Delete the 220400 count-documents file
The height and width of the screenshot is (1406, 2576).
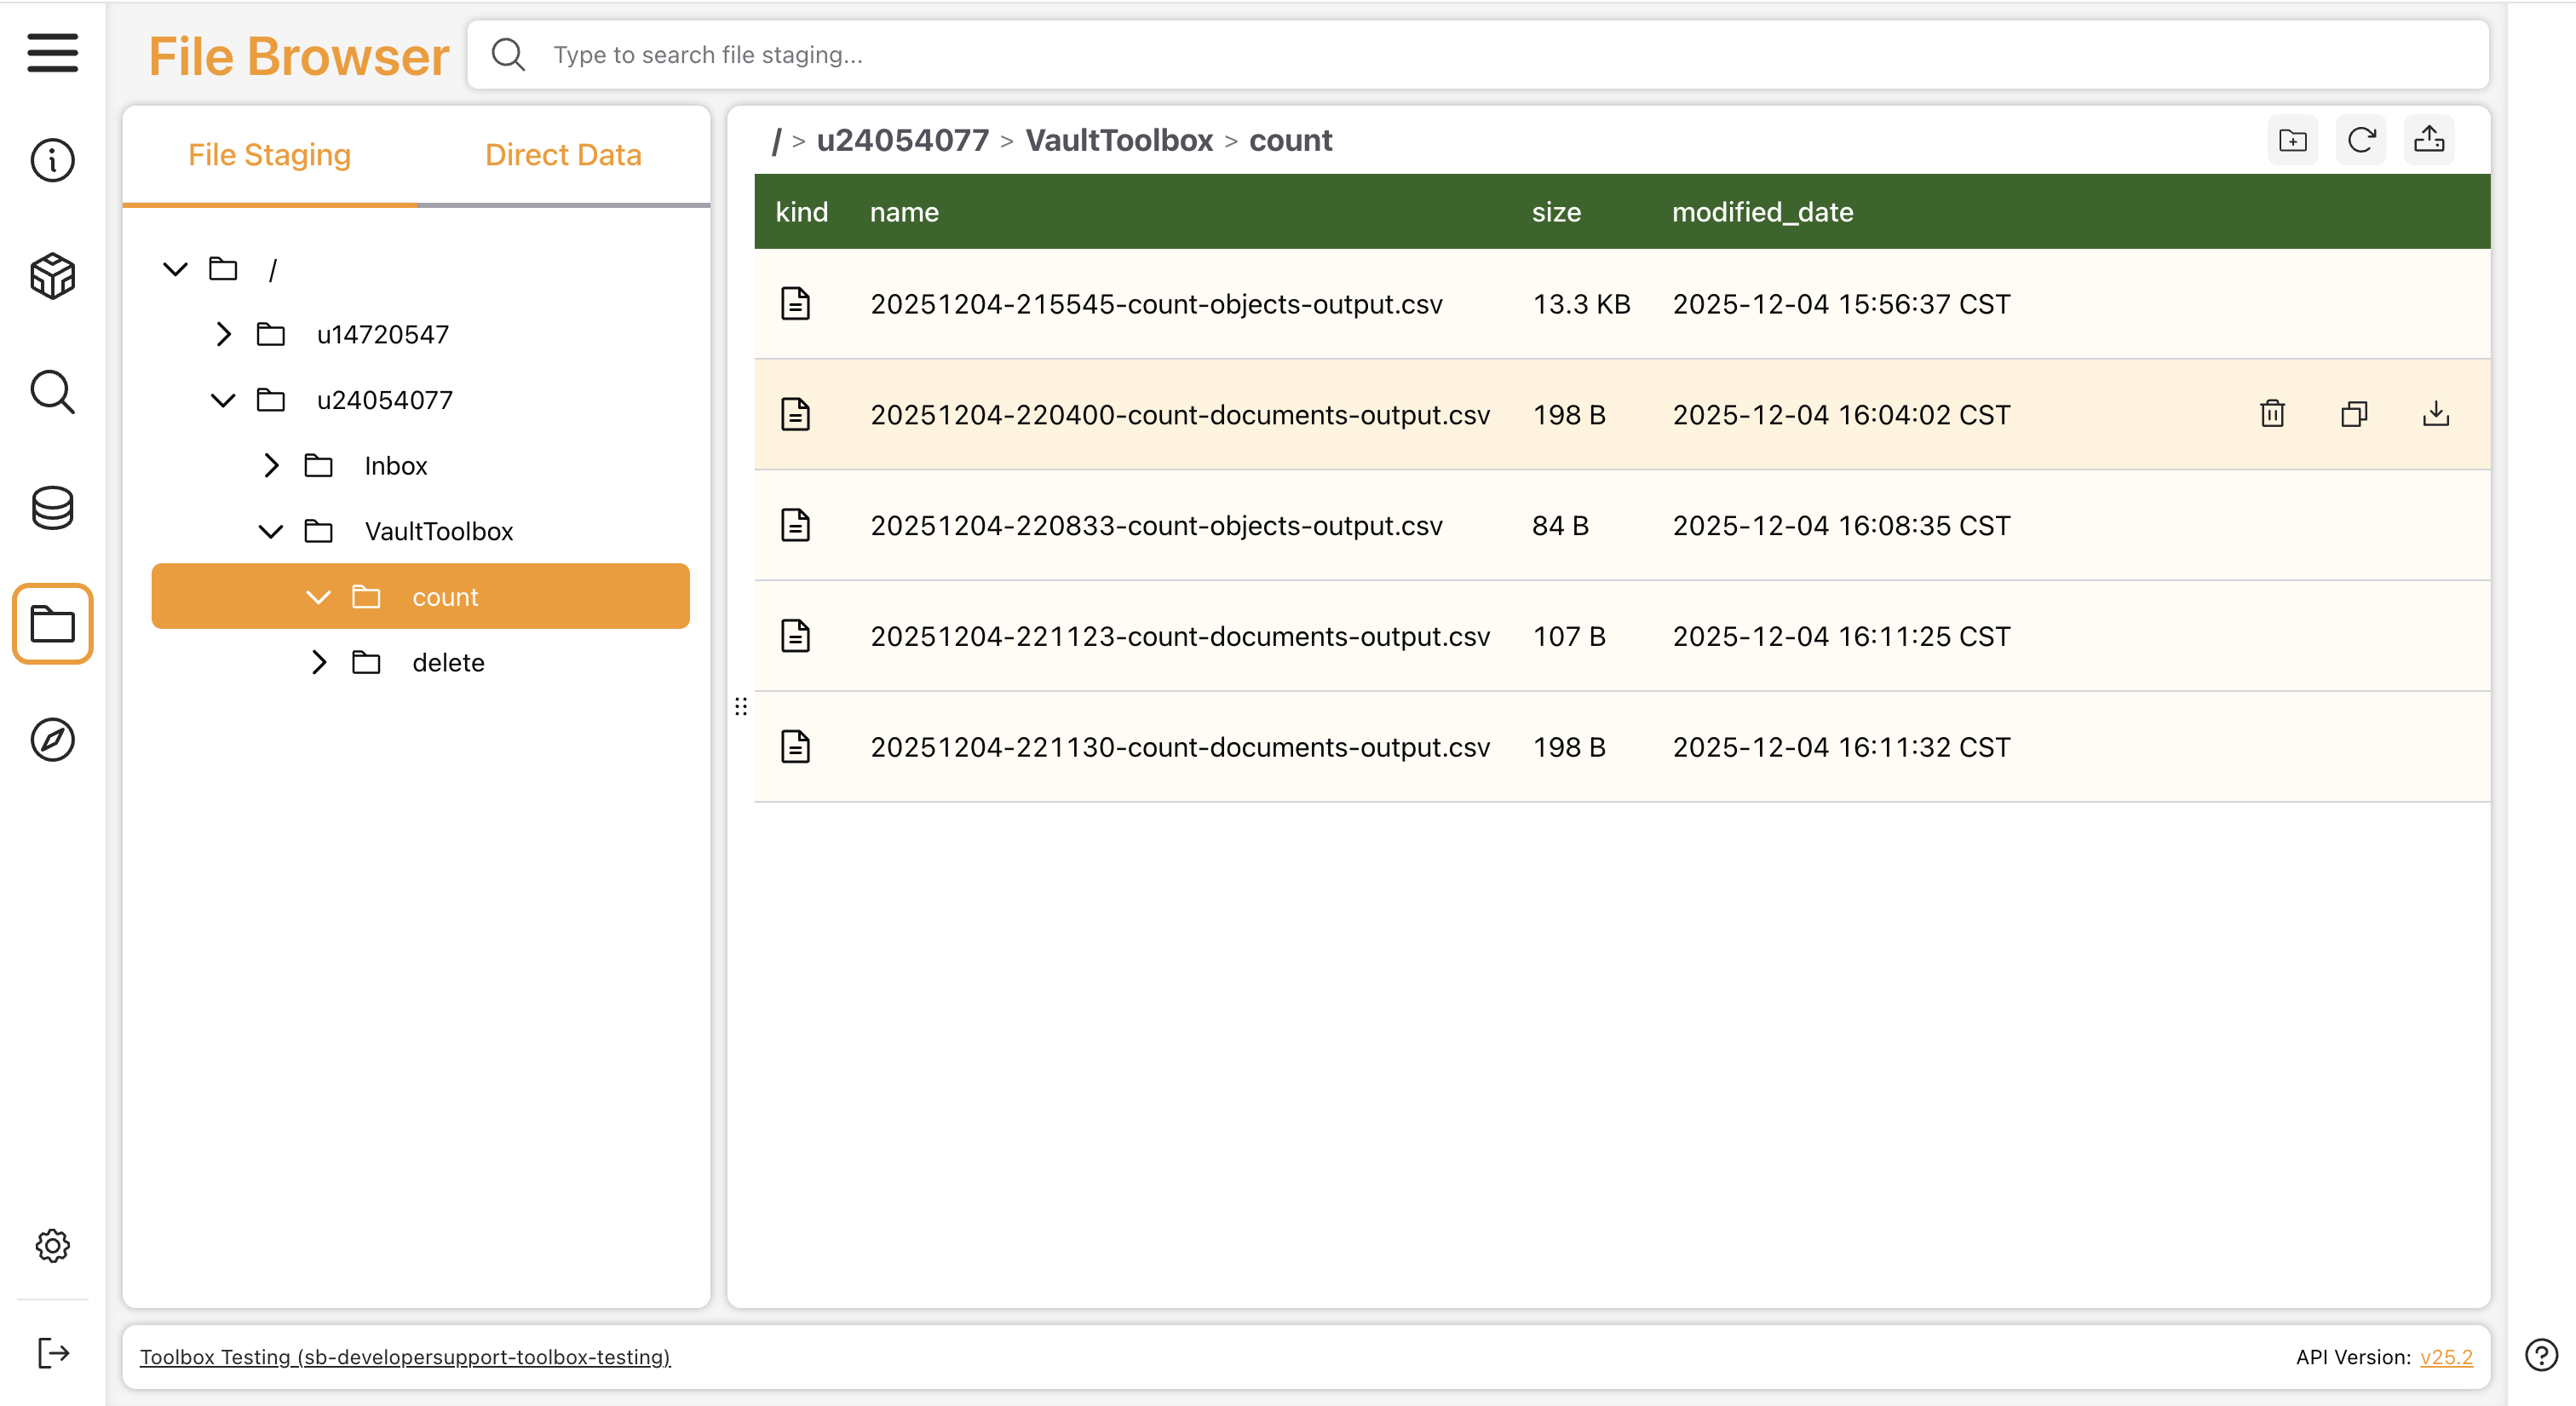2272,414
